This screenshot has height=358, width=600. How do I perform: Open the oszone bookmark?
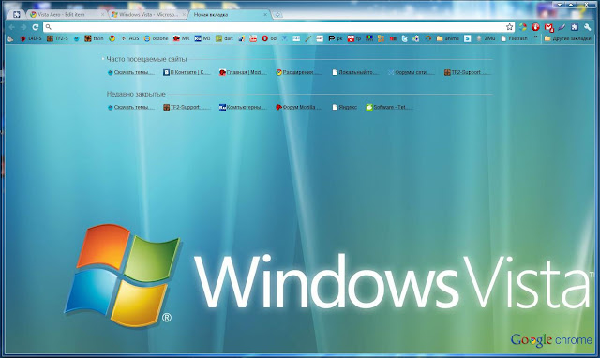coord(157,38)
